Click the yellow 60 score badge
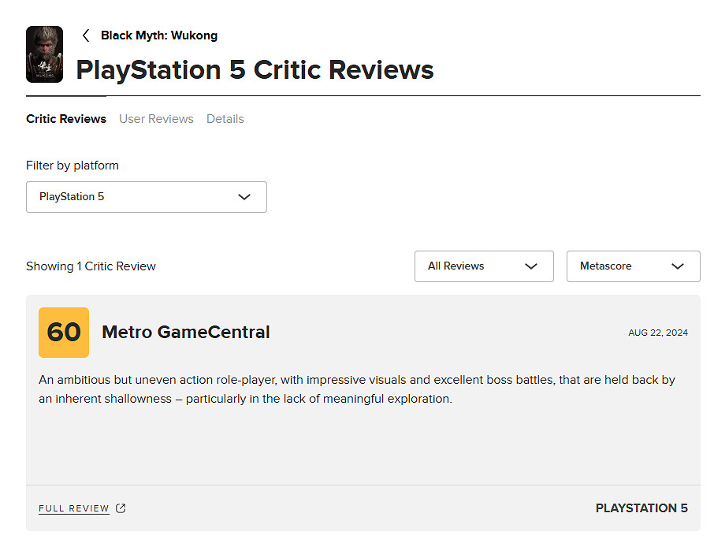Image resolution: width=714 pixels, height=543 pixels. [x=64, y=333]
